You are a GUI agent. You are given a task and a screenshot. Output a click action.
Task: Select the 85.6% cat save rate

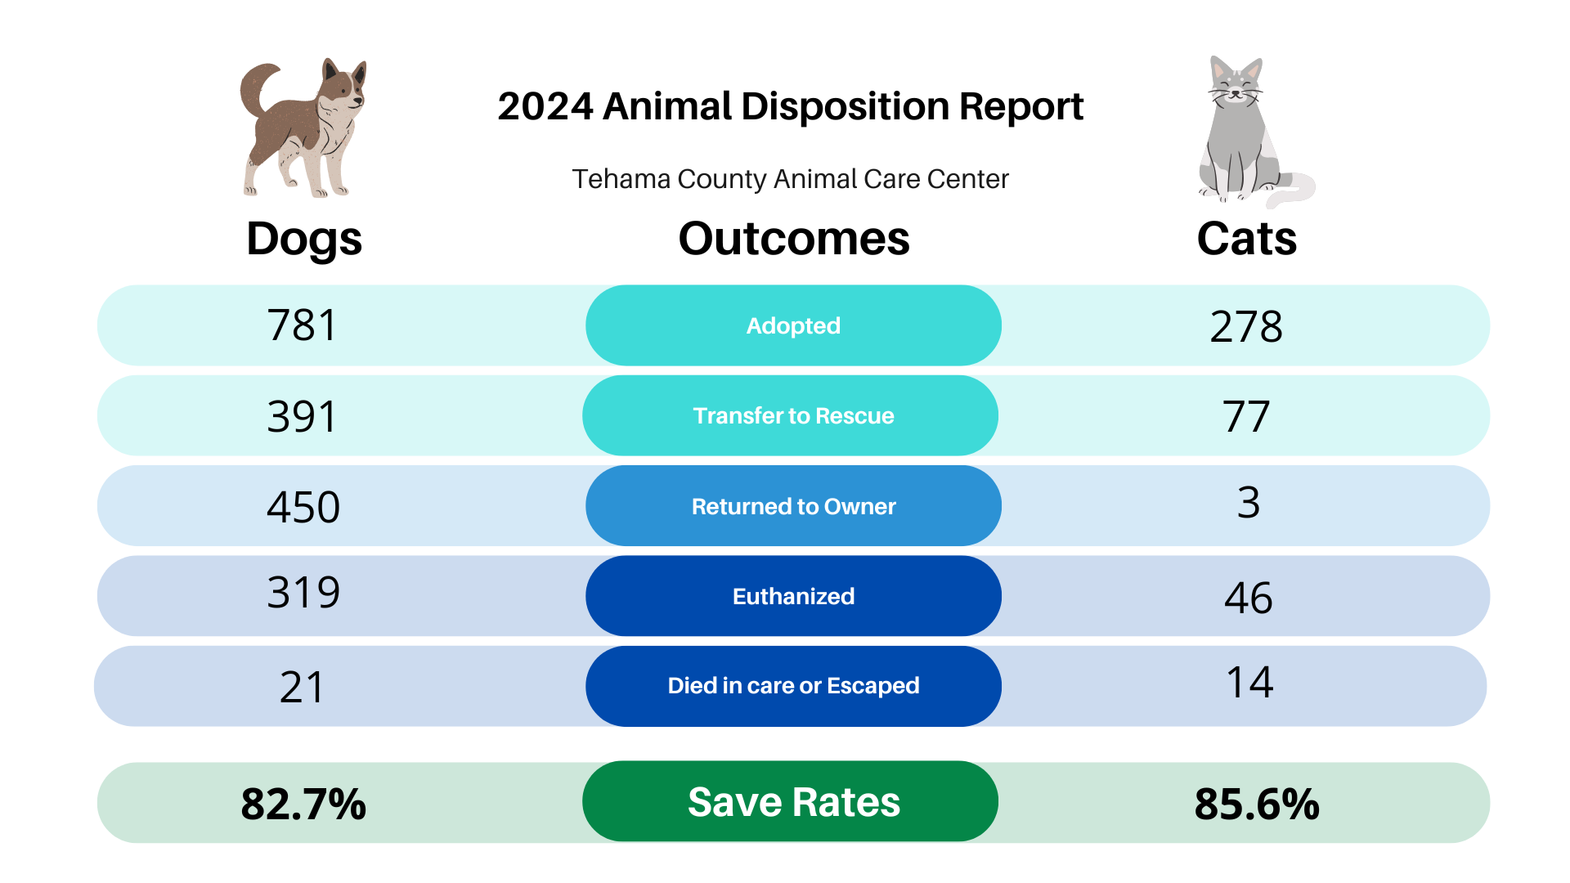(1257, 804)
